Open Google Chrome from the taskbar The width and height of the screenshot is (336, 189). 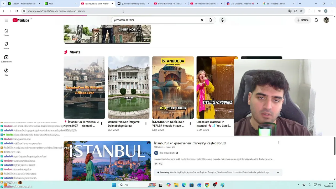[207, 185]
